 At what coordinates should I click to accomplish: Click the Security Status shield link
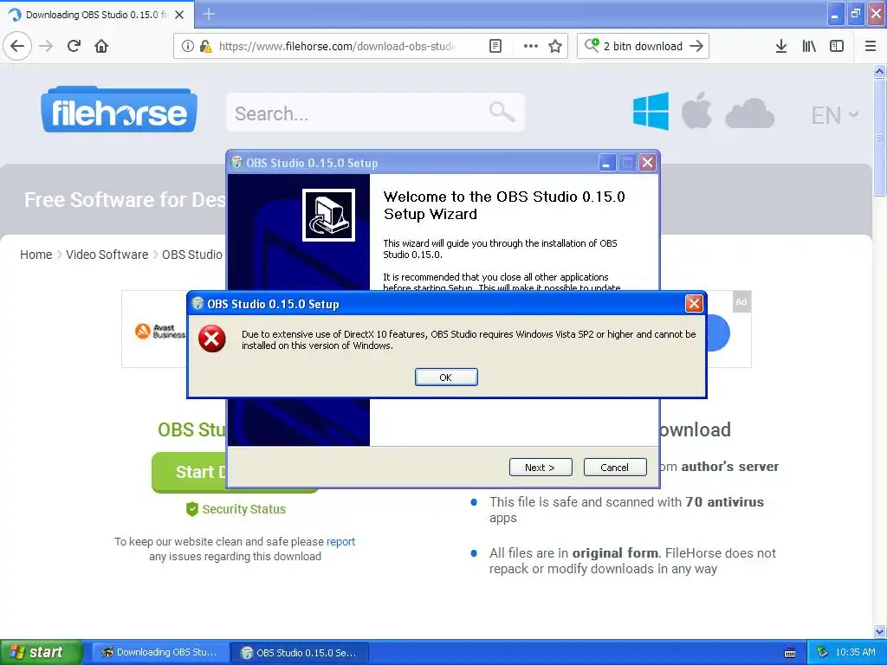(236, 509)
